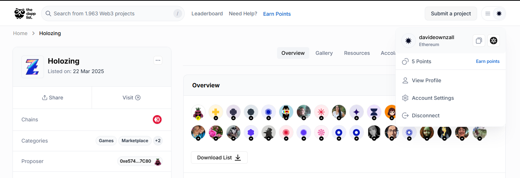Open the Gallery tab
This screenshot has width=520, height=178.
(x=324, y=53)
